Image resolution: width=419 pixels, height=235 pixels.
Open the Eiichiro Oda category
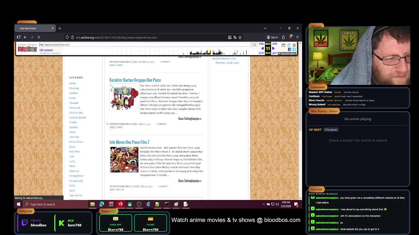(x=76, y=113)
